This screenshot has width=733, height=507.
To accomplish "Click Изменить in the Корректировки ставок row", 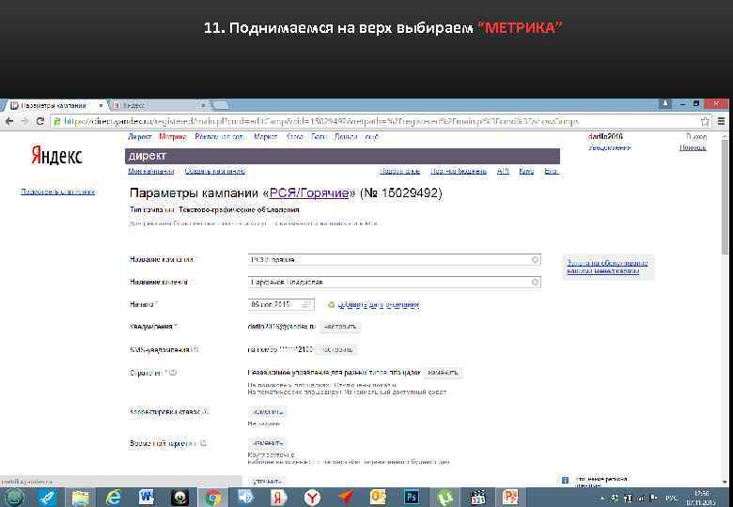I will [267, 412].
